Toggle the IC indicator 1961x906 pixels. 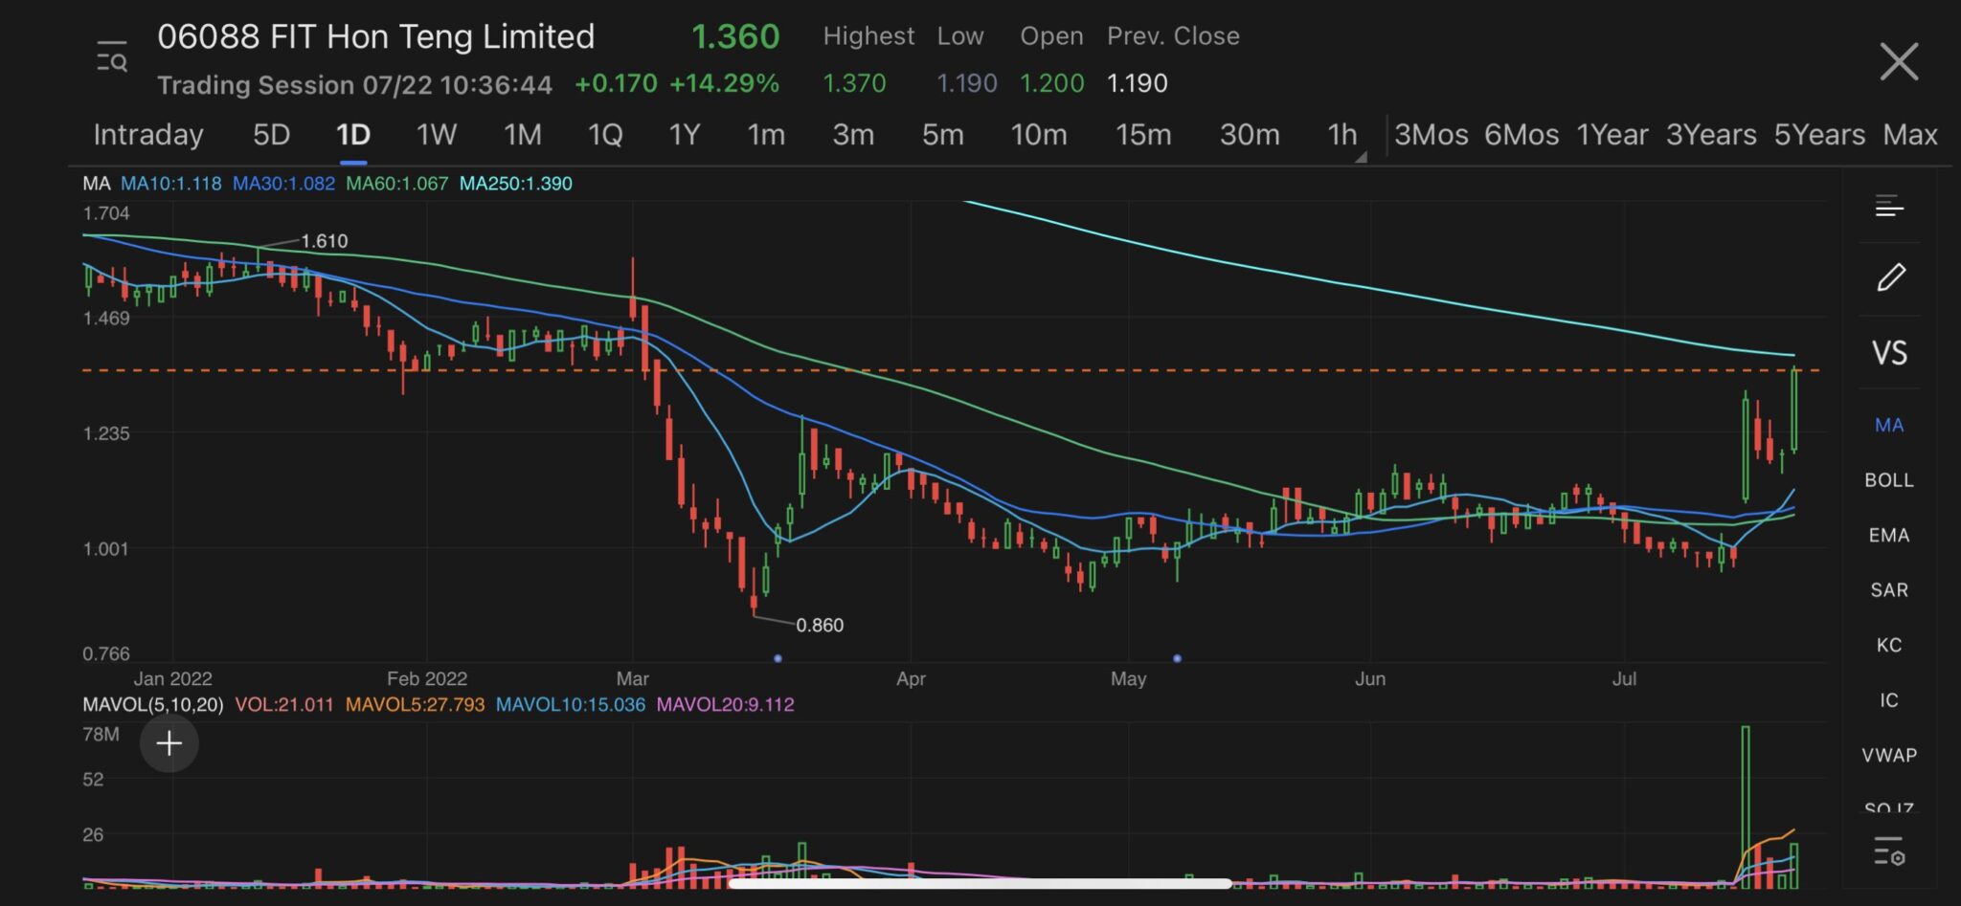tap(1889, 701)
